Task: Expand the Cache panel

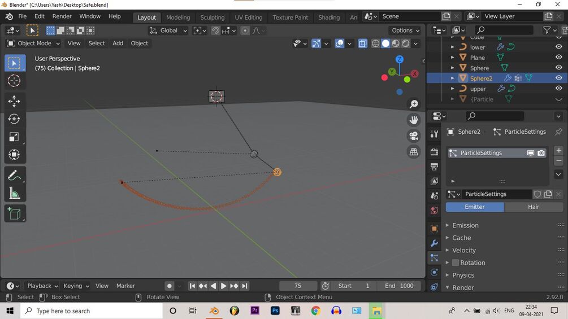Action: pos(462,238)
